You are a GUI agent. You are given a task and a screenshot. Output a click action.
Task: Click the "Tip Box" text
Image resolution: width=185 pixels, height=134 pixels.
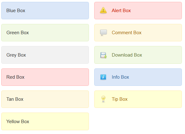pos(119,99)
